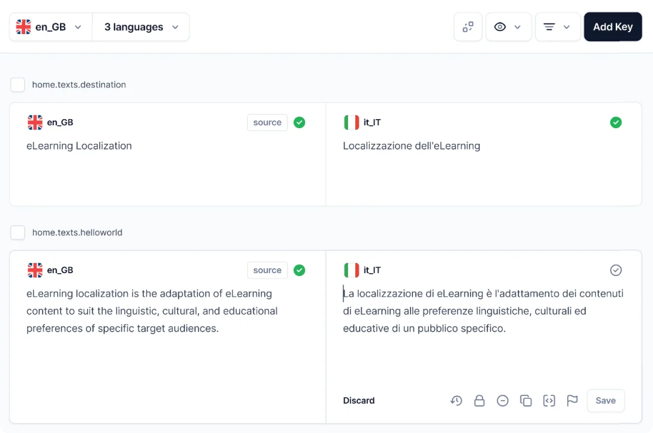Check the home.texts.destination key checkbox
This screenshot has width=653, height=433.
pyautogui.click(x=17, y=84)
